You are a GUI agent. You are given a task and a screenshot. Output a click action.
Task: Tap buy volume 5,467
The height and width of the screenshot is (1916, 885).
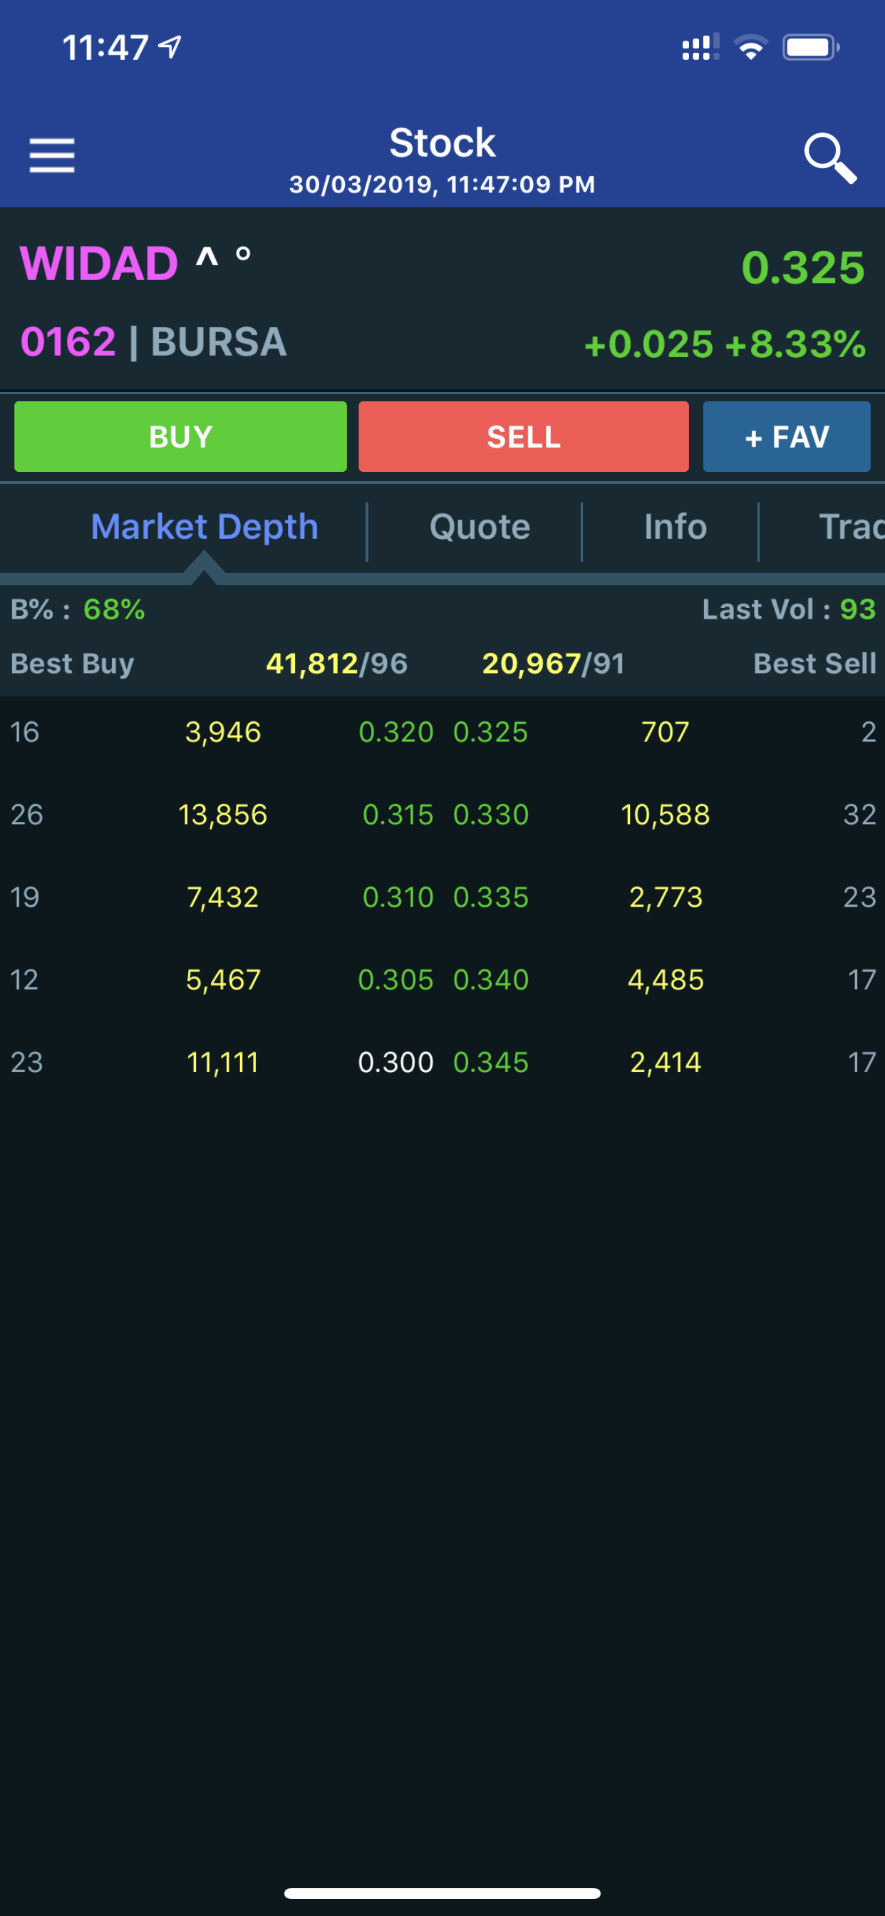click(x=223, y=980)
